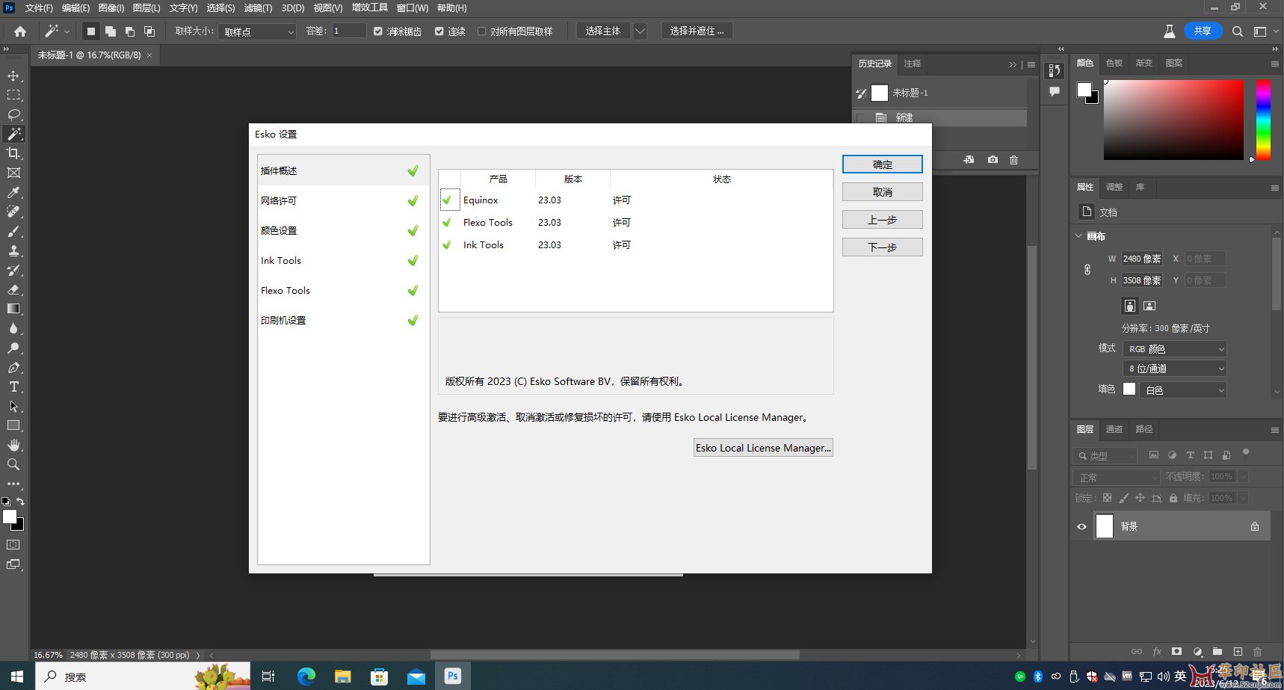The image size is (1284, 690).
Task: Select the Move tool
Action: 13,76
